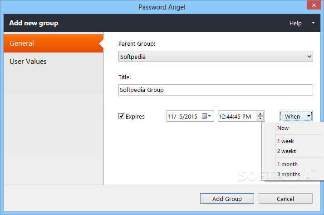Close the Password Angel window

tap(314, 5)
